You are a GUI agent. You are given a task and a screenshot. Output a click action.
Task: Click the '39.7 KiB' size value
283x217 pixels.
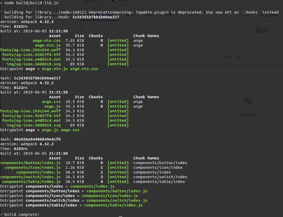coord(75,45)
